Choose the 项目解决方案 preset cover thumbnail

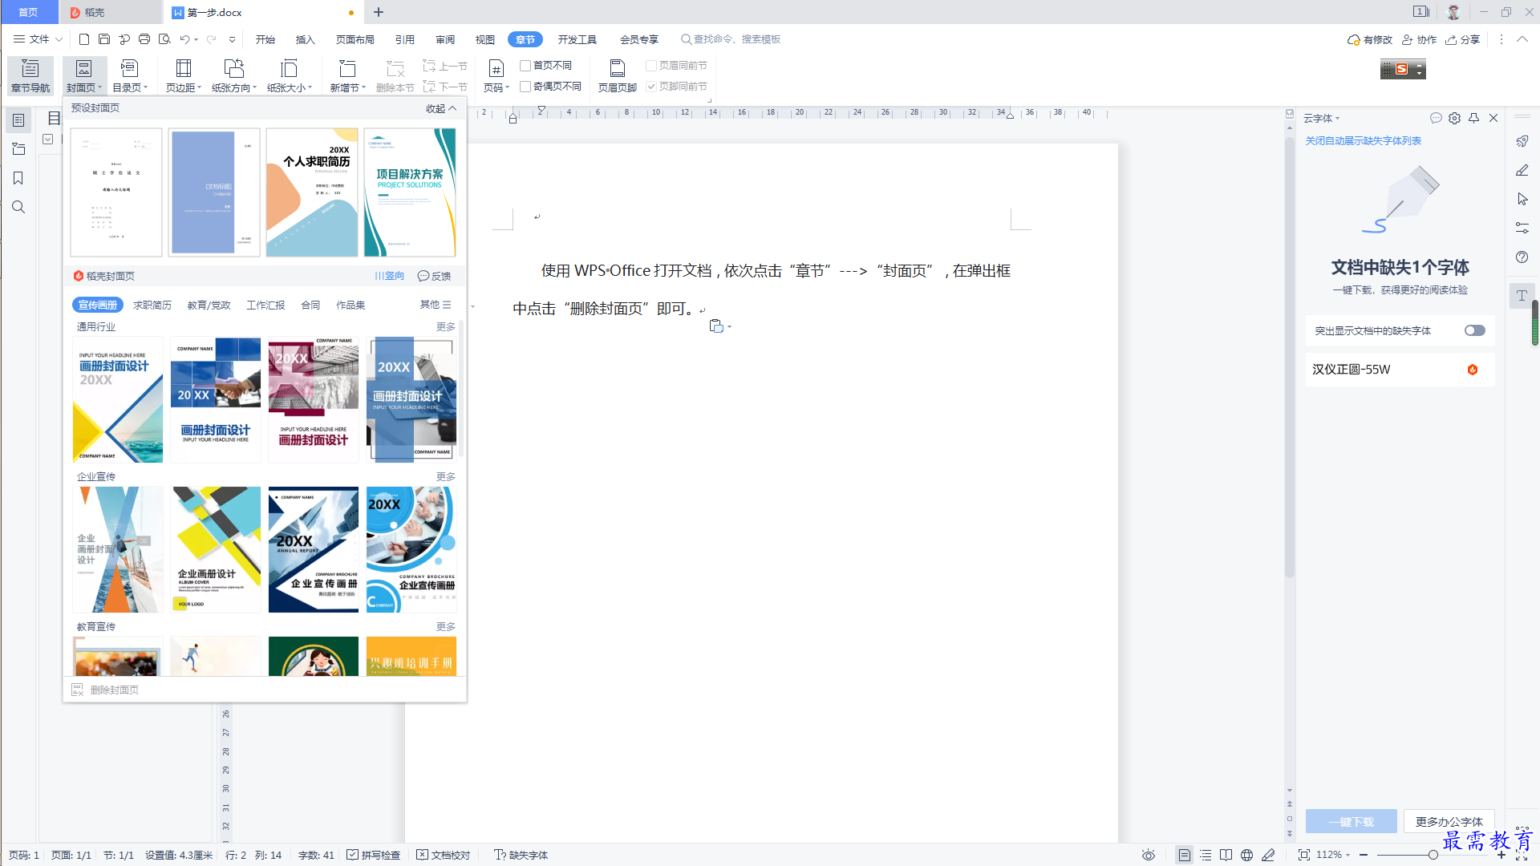(x=410, y=192)
